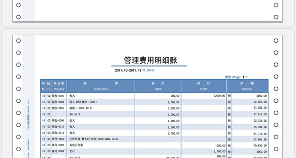Click balance 56,334.26
Viewport: 296px width, 158px height.
(x=260, y=127)
